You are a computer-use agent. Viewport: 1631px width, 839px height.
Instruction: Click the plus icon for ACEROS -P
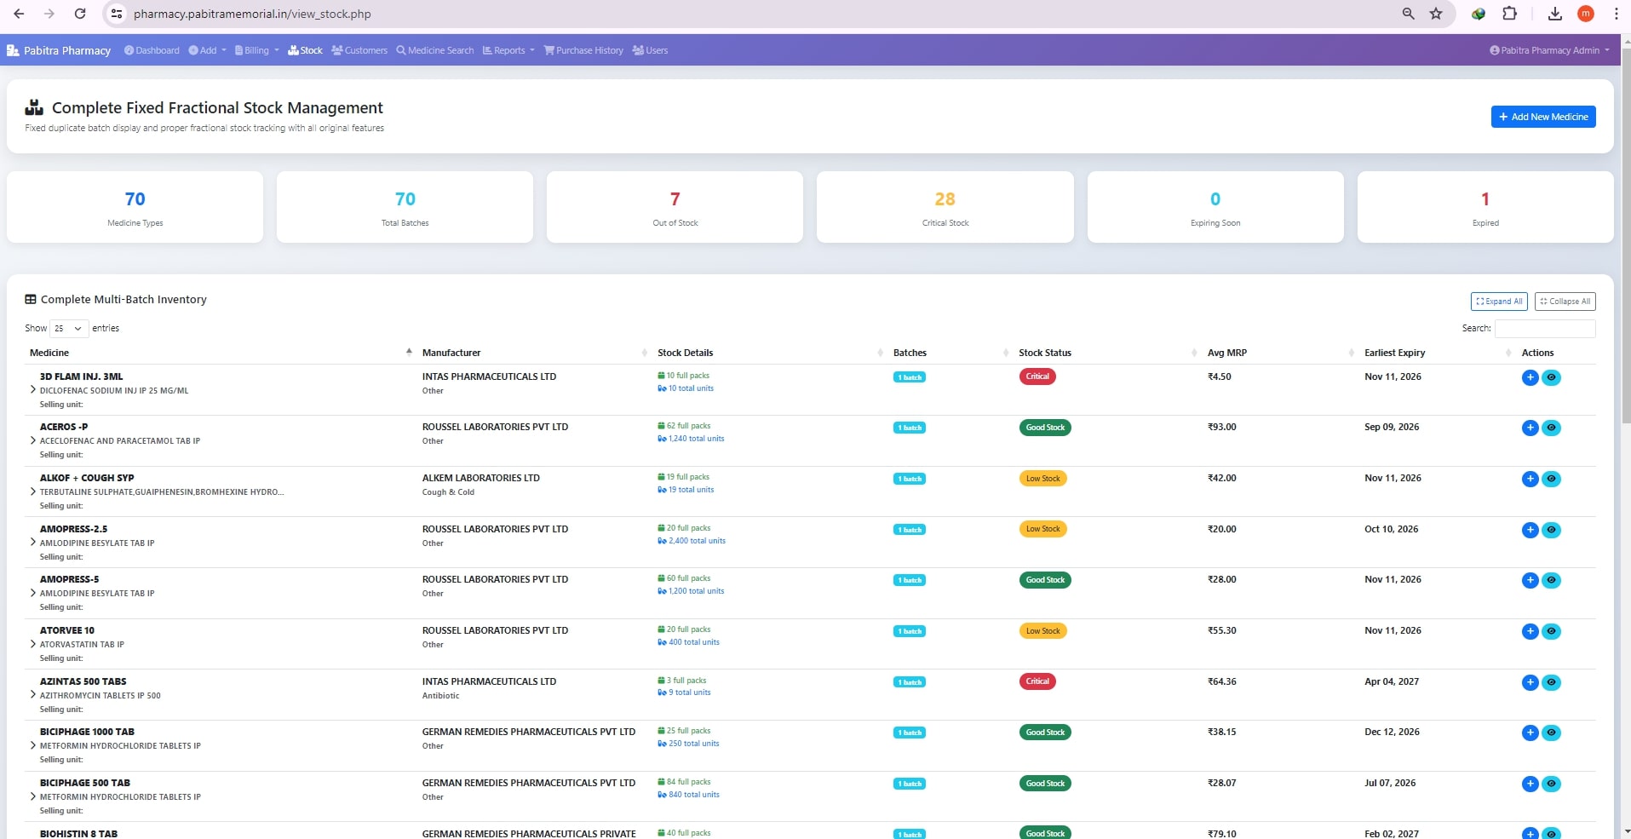(1530, 428)
